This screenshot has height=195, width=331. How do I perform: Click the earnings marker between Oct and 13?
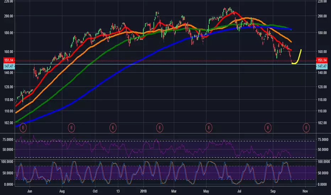pyautogui.click(x=113, y=128)
